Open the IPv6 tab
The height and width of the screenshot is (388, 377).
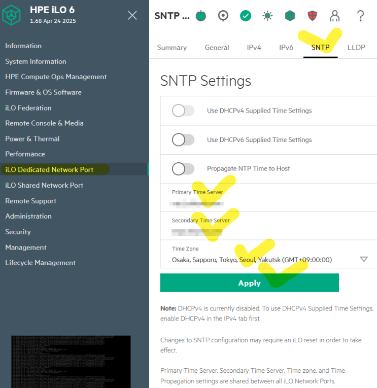click(286, 47)
